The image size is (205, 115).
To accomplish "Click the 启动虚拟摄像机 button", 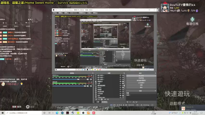I will pos(141,80).
